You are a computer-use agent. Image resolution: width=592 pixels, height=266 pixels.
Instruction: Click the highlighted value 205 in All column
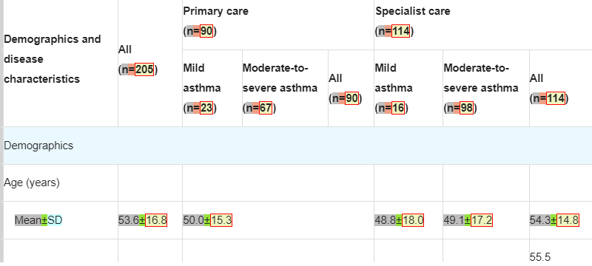(x=144, y=69)
